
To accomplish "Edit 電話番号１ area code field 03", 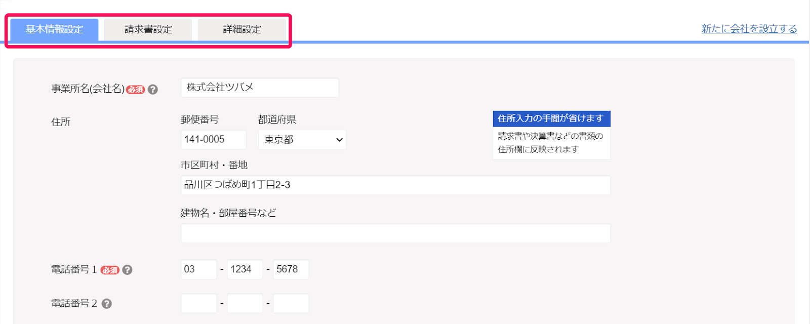I will (x=199, y=270).
